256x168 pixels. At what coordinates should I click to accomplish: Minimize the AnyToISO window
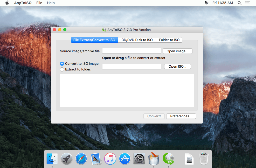point(60,30)
